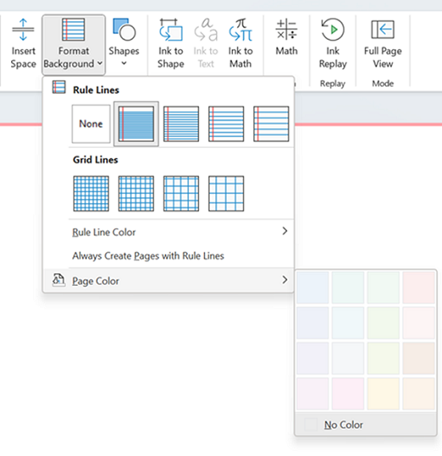
Task: Open the Shapes gallery
Action: click(124, 43)
